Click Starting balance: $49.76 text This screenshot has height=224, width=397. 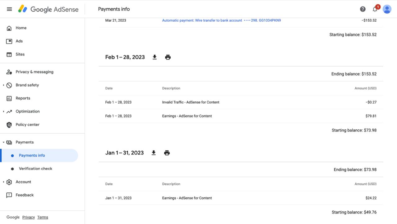coord(354,212)
